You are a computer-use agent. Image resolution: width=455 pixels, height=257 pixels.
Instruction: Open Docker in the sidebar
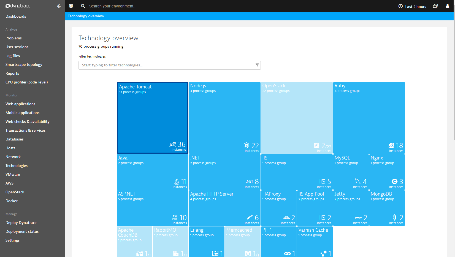pos(12,201)
